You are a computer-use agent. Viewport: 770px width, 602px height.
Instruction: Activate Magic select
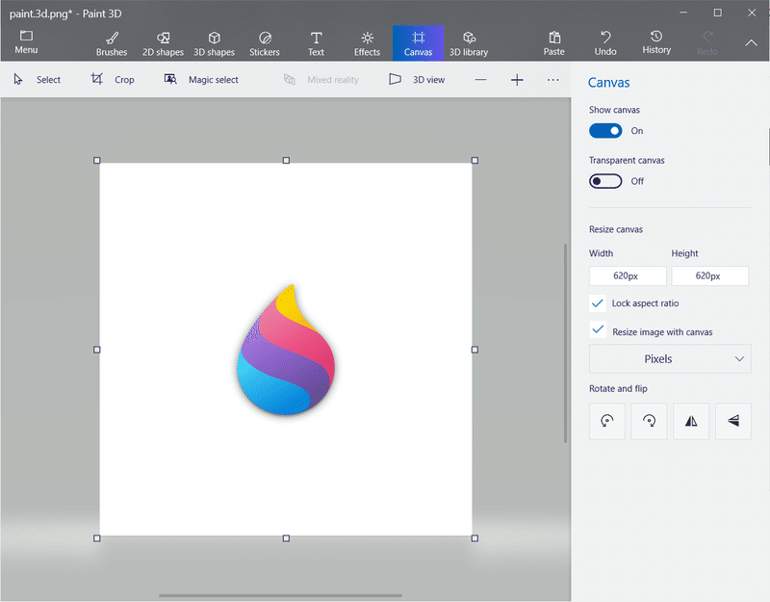point(201,80)
